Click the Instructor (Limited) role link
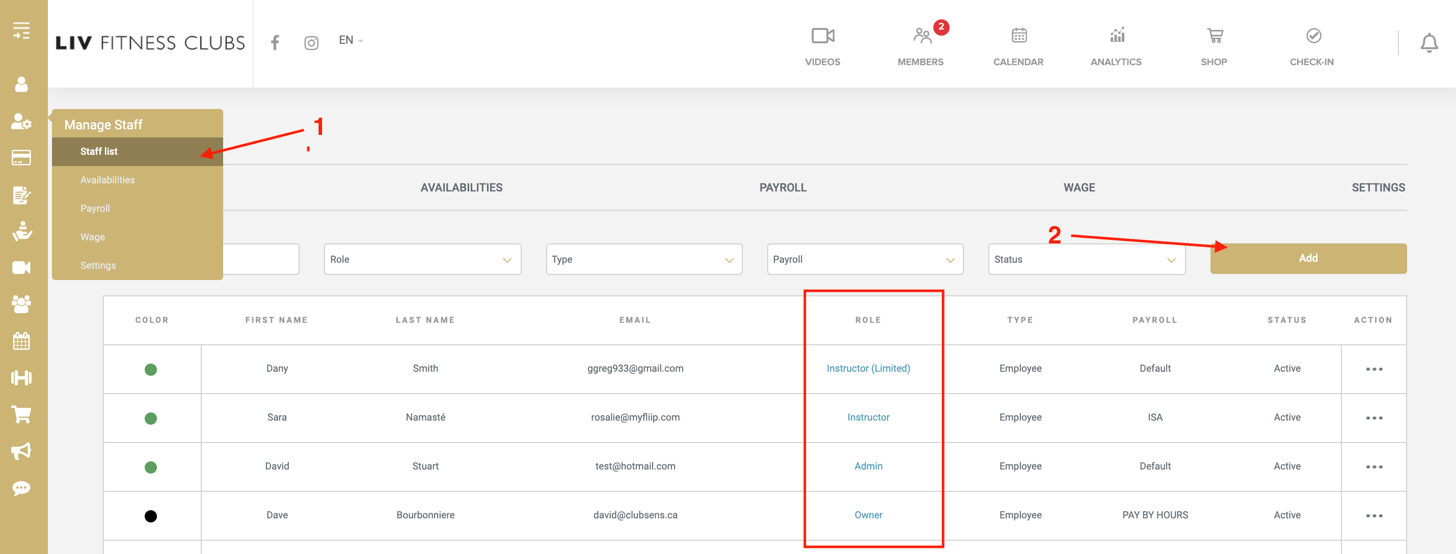This screenshot has width=1456, height=554. click(x=868, y=368)
